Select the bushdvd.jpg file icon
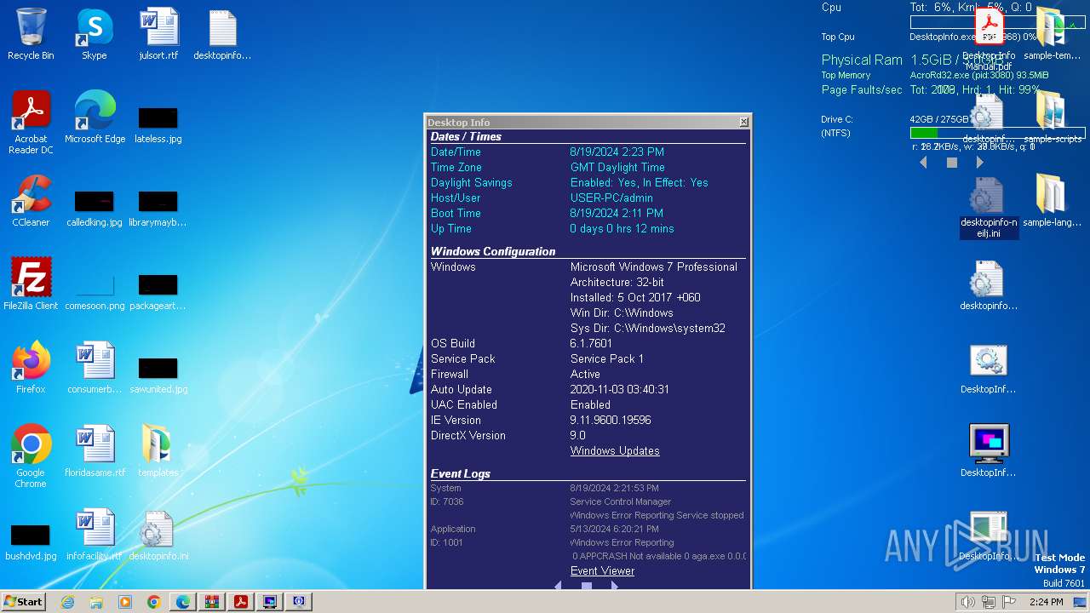Image resolution: width=1090 pixels, height=613 pixels. [x=31, y=541]
